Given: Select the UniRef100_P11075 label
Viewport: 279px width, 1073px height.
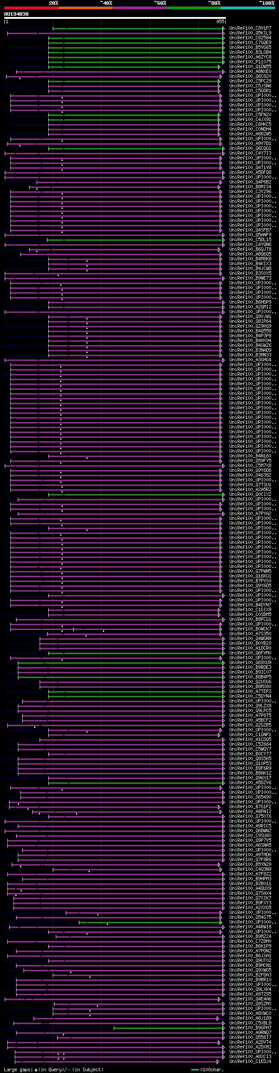Looking at the screenshot, I should pos(250,62).
